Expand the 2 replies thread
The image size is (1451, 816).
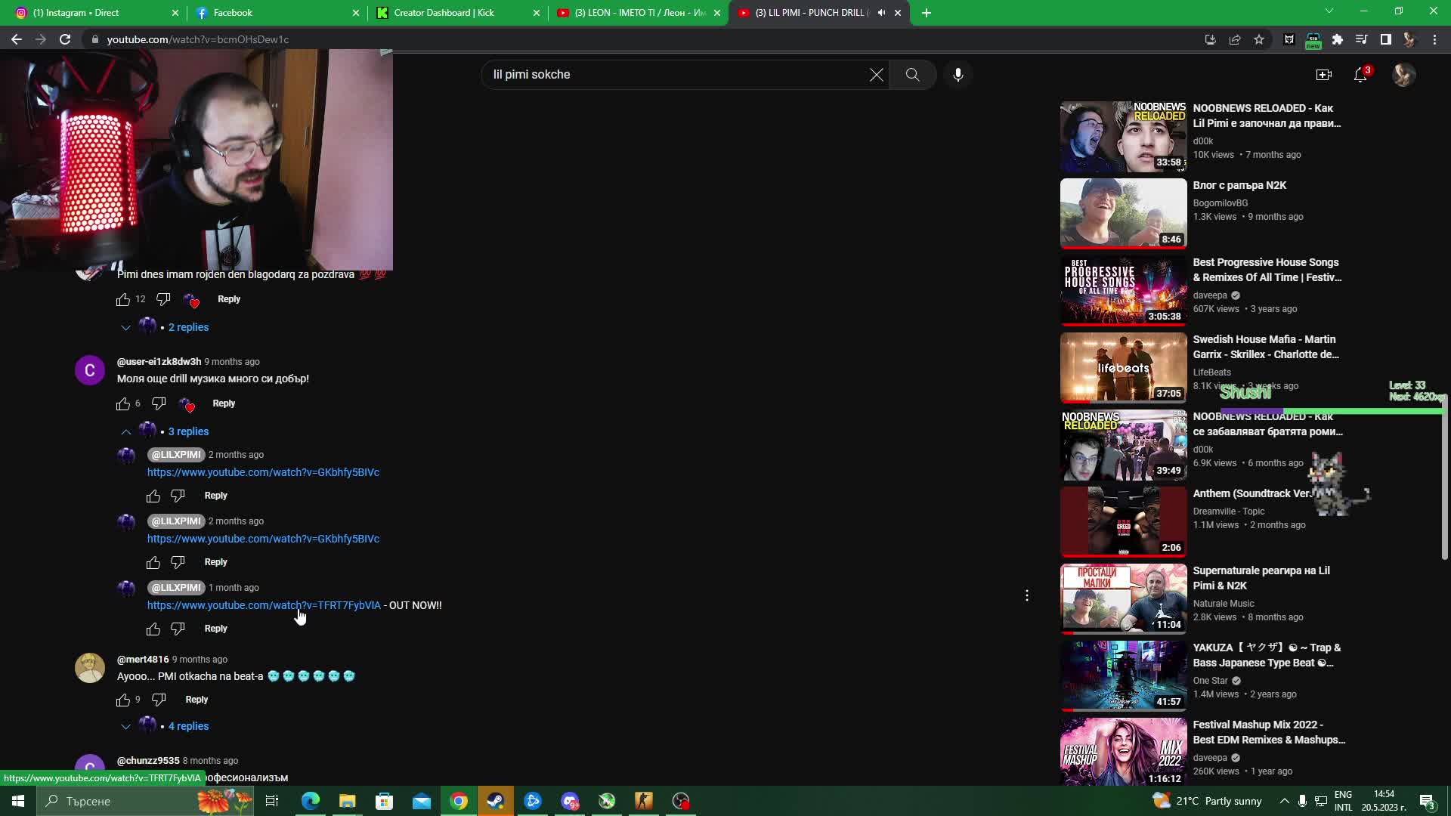(188, 327)
